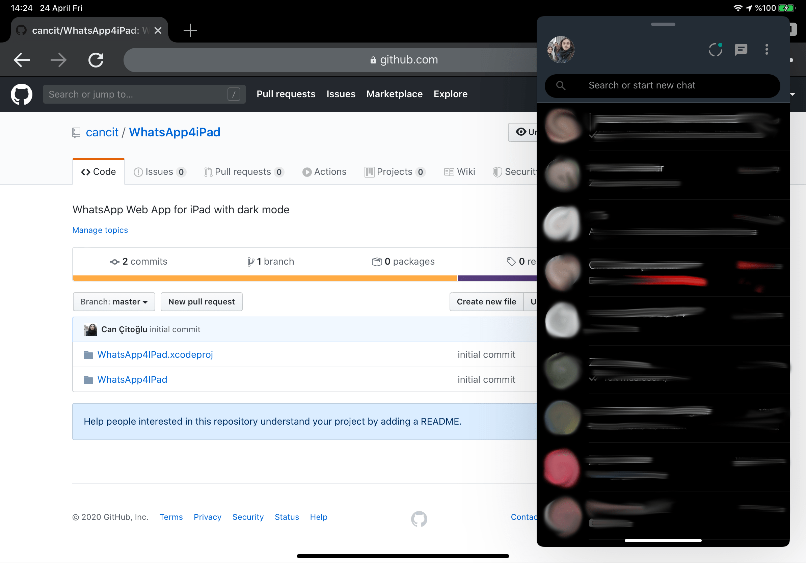Open WhatsApp three-dot menu

coord(766,50)
